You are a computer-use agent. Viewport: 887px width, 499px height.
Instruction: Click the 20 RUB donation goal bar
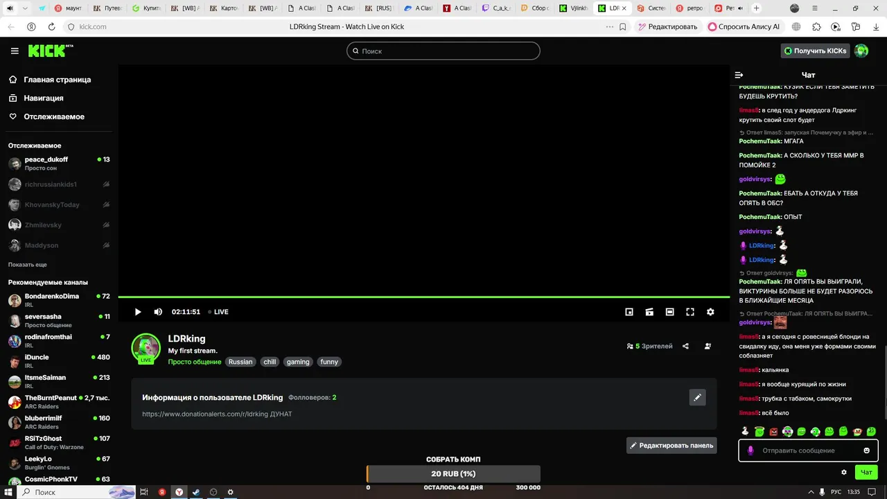pyautogui.click(x=453, y=474)
